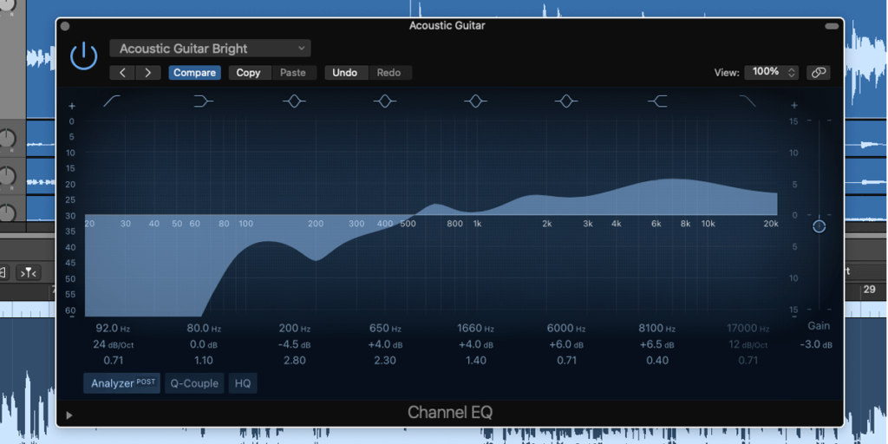Toggle the Analyzer POST button
The width and height of the screenshot is (888, 444).
coord(122,382)
